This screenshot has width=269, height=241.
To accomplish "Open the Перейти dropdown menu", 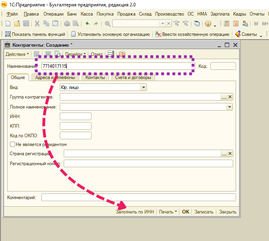I will tap(76, 54).
